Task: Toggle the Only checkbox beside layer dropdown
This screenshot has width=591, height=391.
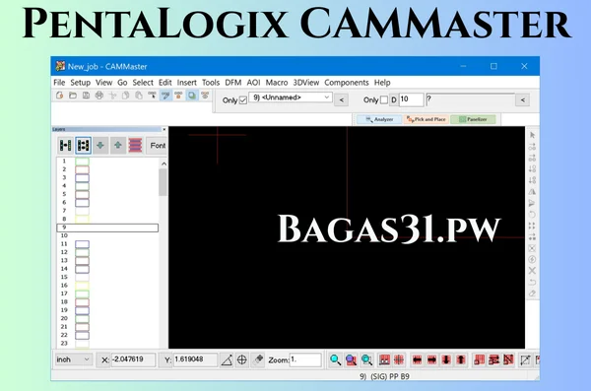Action: tap(243, 100)
